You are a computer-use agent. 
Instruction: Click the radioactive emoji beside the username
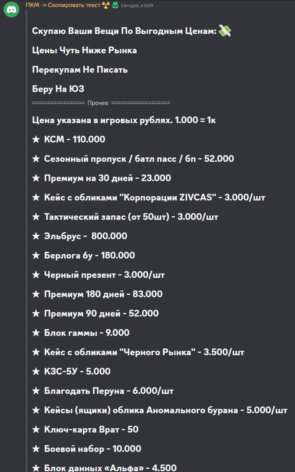pyautogui.click(x=106, y=5)
